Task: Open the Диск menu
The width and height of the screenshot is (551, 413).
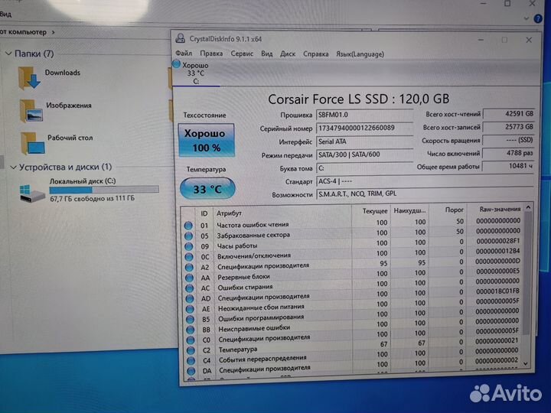Action: coord(288,54)
